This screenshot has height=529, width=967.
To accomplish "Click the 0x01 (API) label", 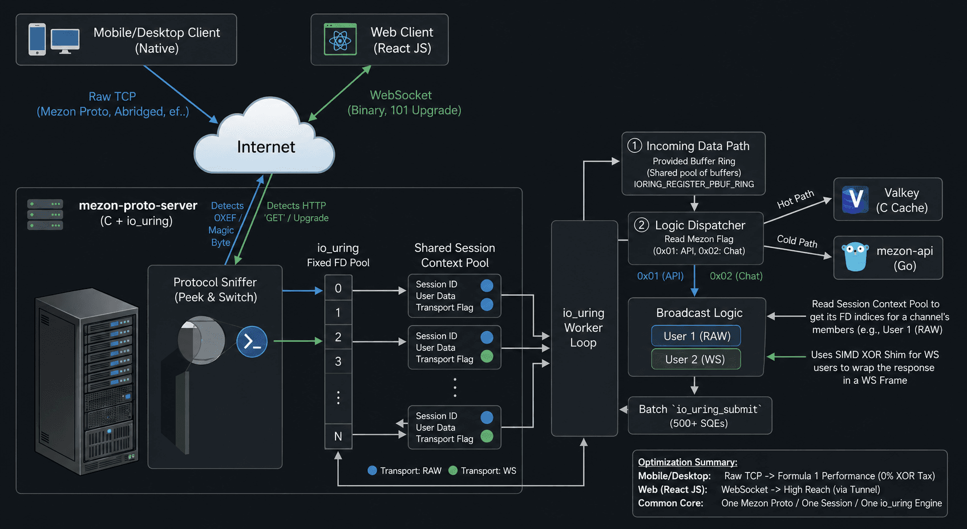I will (660, 276).
